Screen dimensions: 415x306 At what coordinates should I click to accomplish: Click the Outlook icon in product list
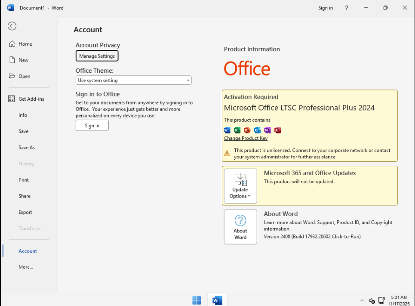[x=257, y=130]
